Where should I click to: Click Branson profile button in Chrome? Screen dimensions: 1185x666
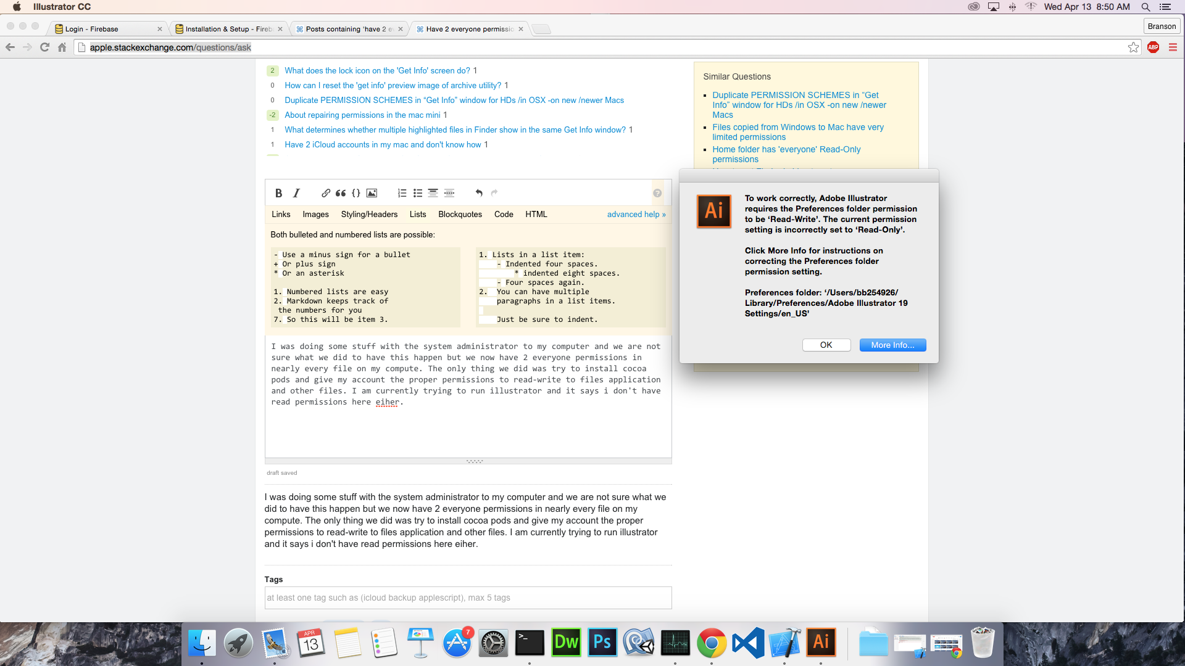point(1162,26)
